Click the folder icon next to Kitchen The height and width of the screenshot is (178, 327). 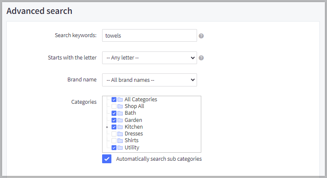[120, 127]
